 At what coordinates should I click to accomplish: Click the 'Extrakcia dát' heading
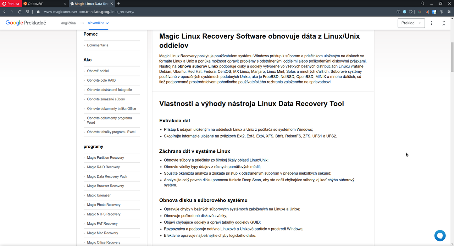pyautogui.click(x=175, y=121)
